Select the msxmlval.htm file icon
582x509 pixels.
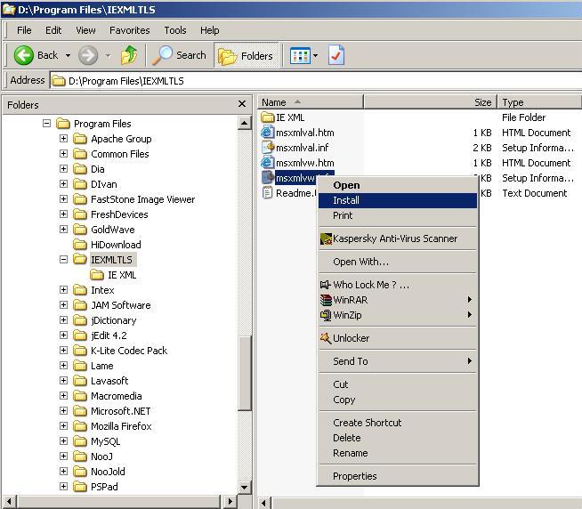click(267, 133)
